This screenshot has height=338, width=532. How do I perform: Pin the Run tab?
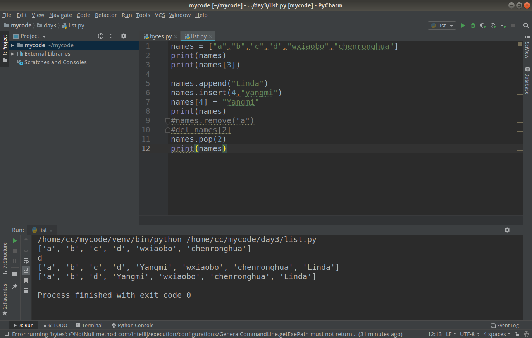coord(15,287)
